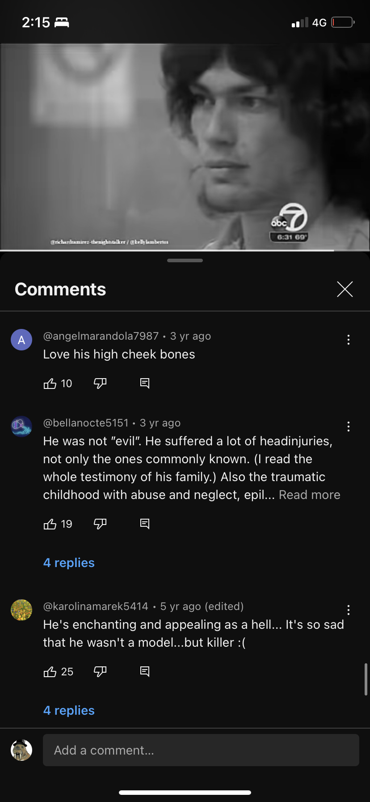This screenshot has height=802, width=370.
Task: Expand 4 replies under @karolinamarek5414 comment
Action: [69, 710]
